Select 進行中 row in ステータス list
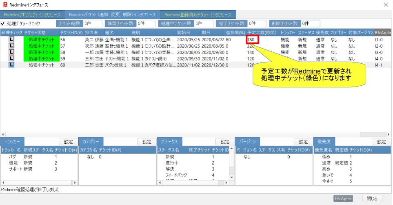 193,163
